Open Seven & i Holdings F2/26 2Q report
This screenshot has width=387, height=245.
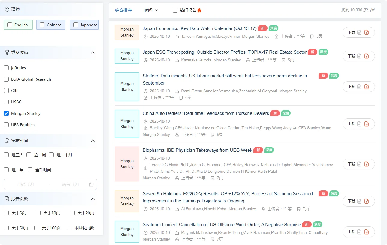point(228,197)
